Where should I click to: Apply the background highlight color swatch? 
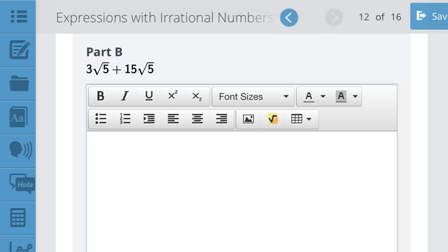pos(341,96)
